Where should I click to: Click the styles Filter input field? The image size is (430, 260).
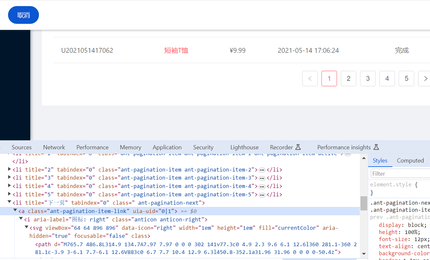click(x=400, y=174)
